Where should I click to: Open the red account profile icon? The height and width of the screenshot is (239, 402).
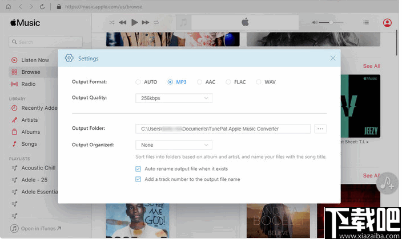(387, 23)
